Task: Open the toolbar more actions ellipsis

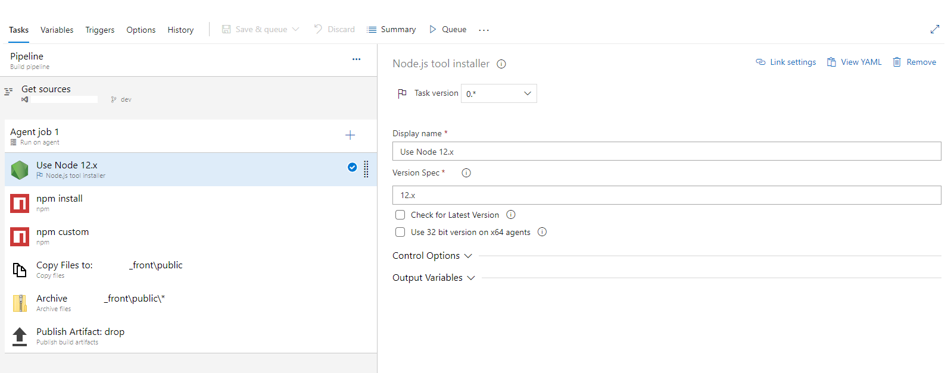Action: pos(484,30)
